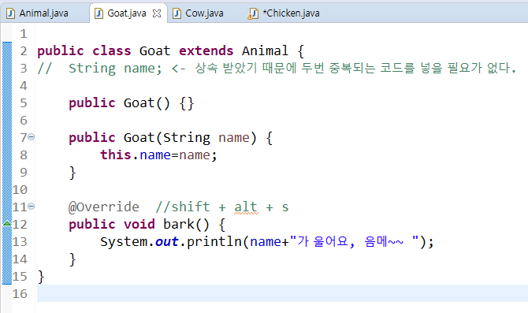528x313 pixels.
Task: Click the override marker triangle at line 12
Action: point(7,223)
